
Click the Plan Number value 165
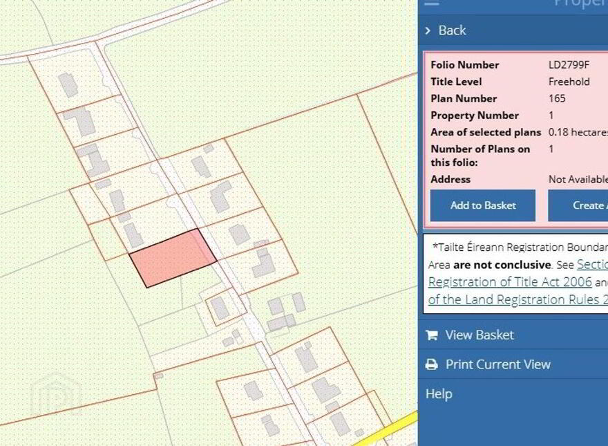pyautogui.click(x=557, y=99)
